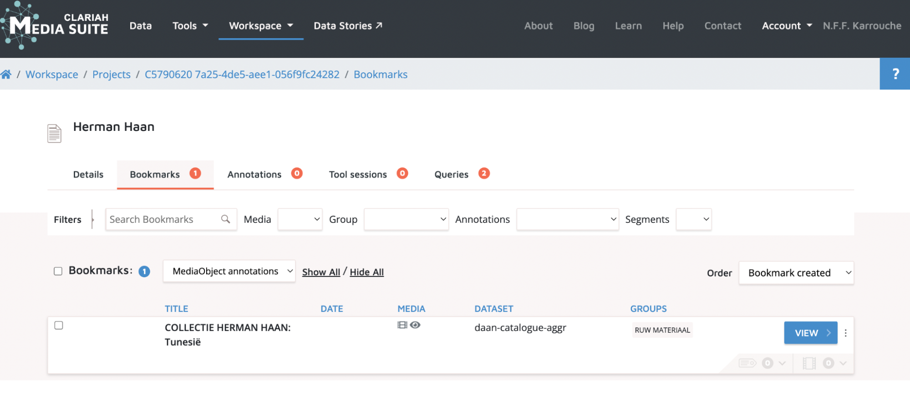The height and width of the screenshot is (410, 910).
Task: Expand the Order 'Bookmark created' dropdown
Action: [796, 273]
